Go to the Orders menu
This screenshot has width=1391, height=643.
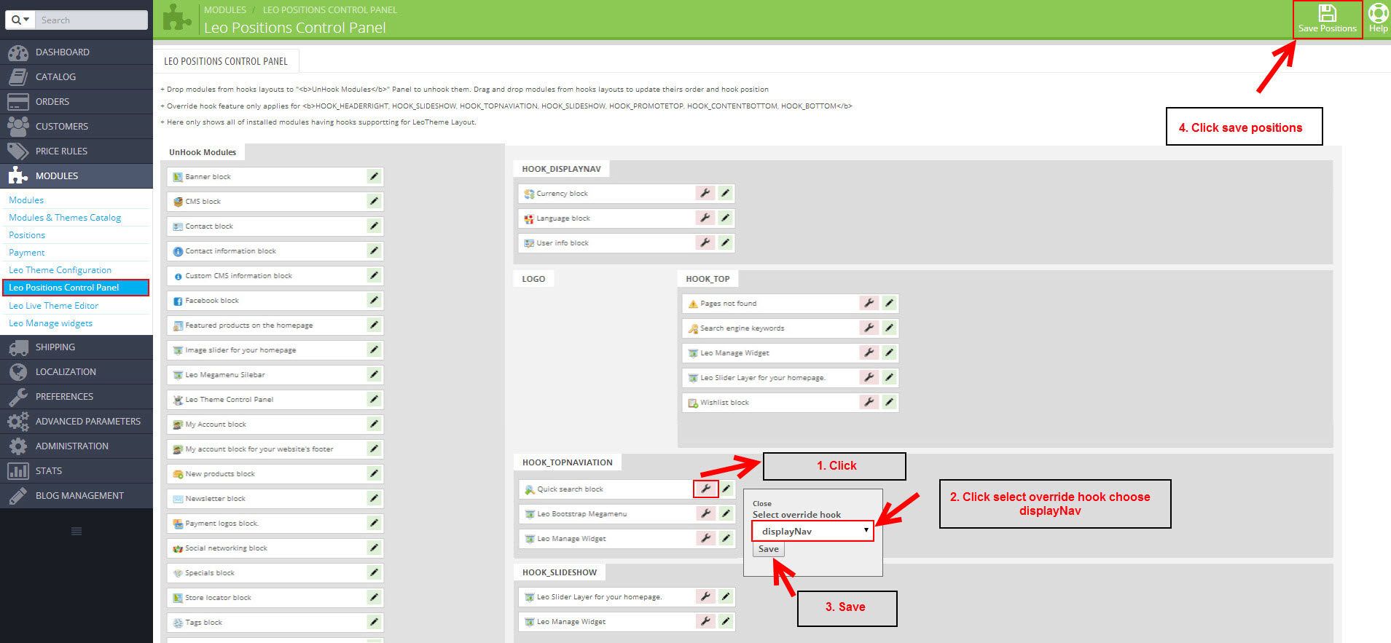(77, 101)
